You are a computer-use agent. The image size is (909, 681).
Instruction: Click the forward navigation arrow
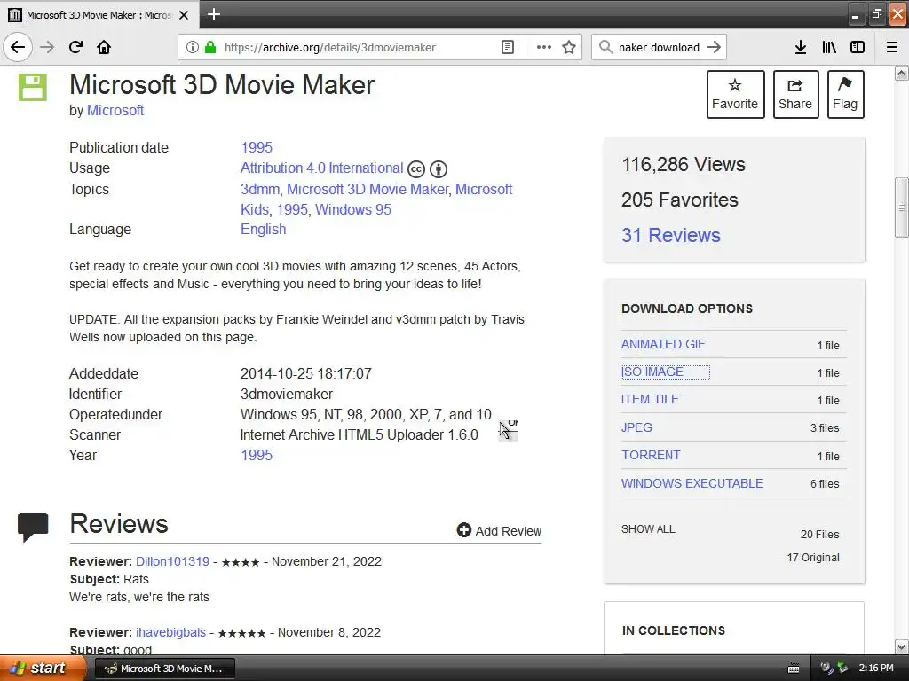pos(47,47)
